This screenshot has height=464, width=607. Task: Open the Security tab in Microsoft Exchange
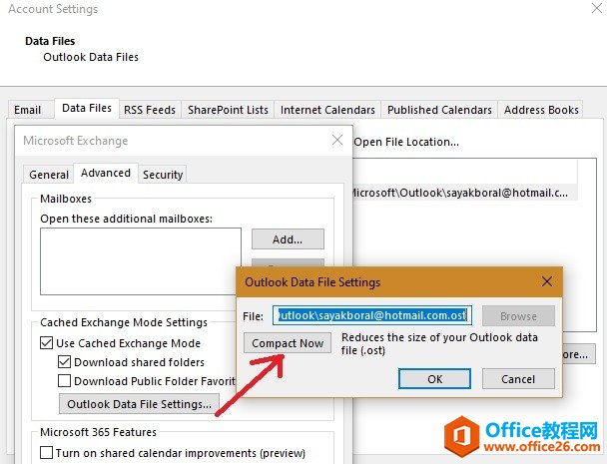point(163,175)
